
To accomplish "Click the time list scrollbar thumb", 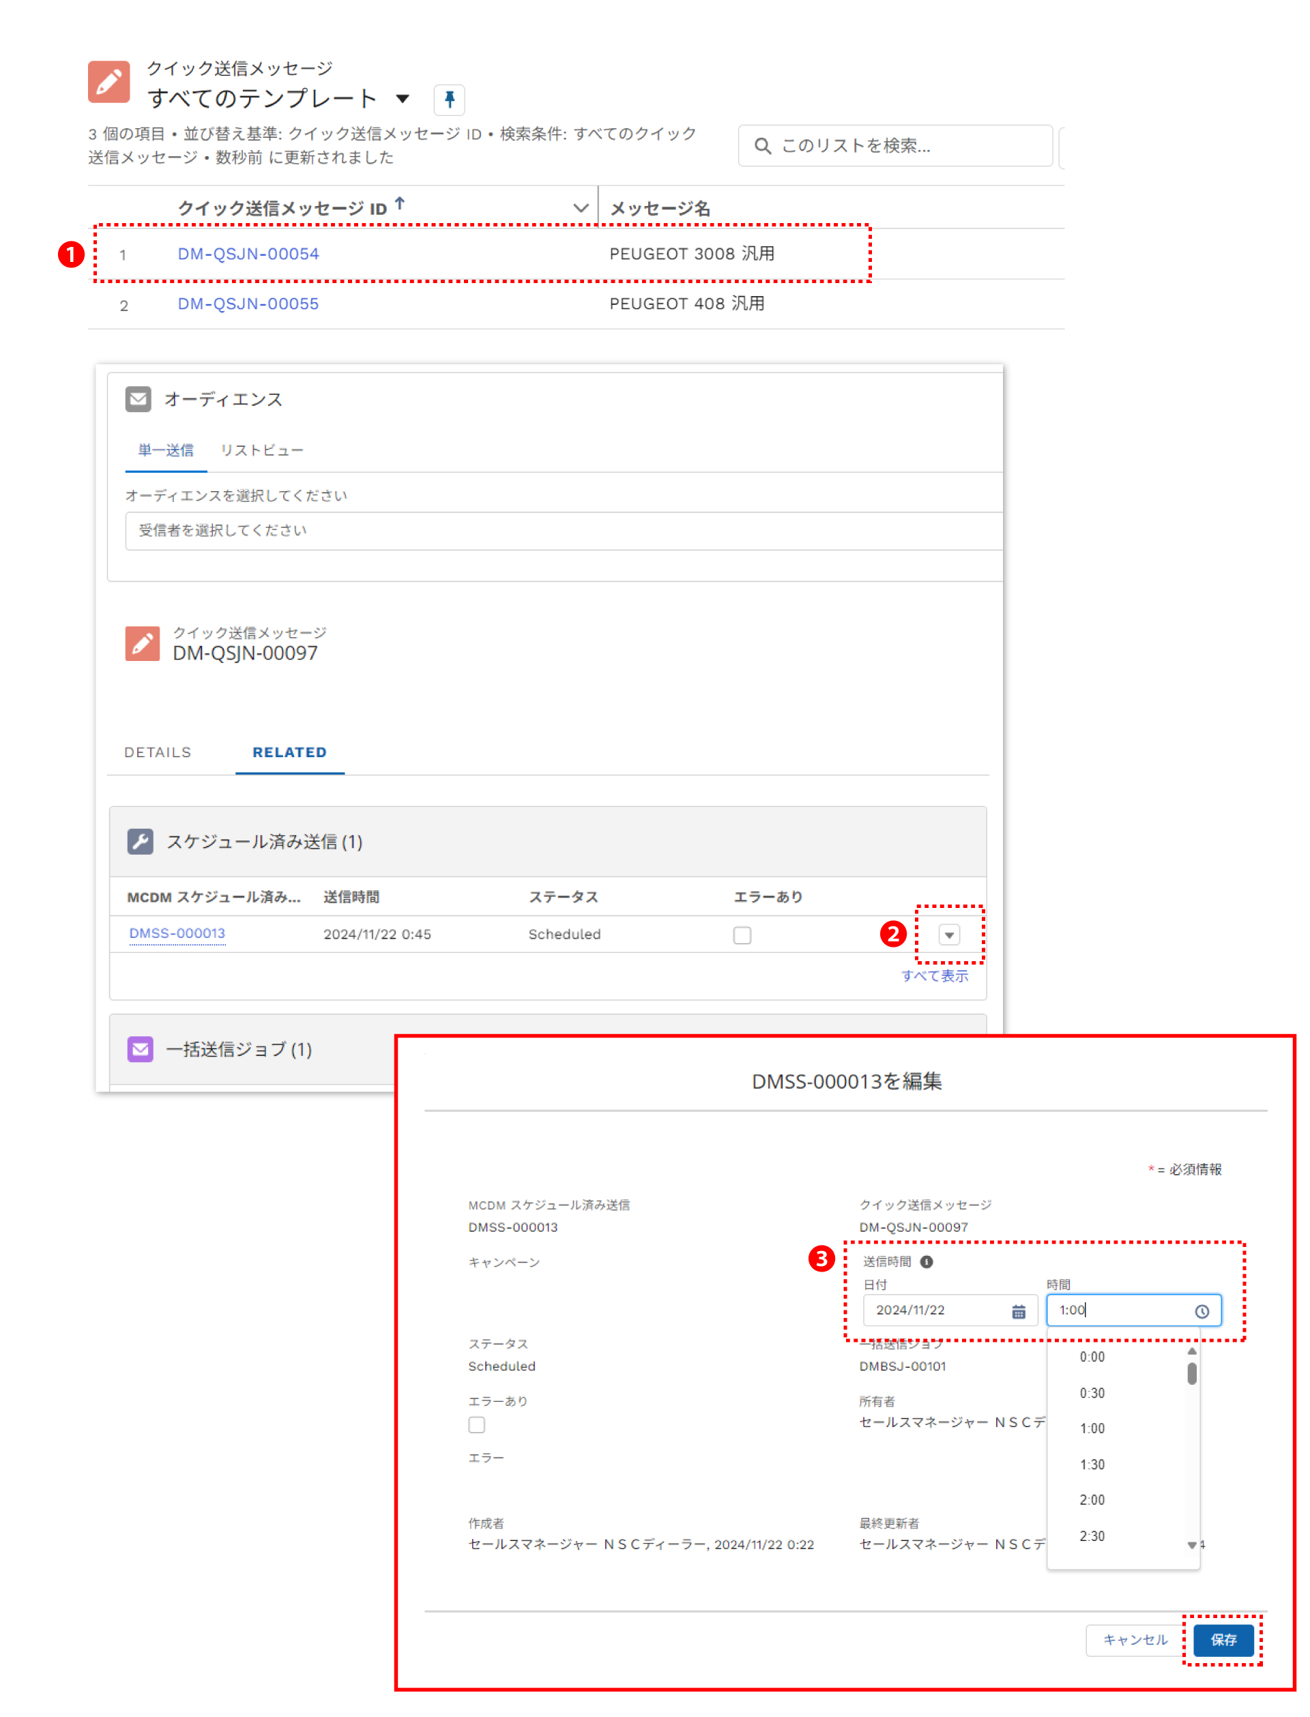I will click(x=1191, y=1373).
